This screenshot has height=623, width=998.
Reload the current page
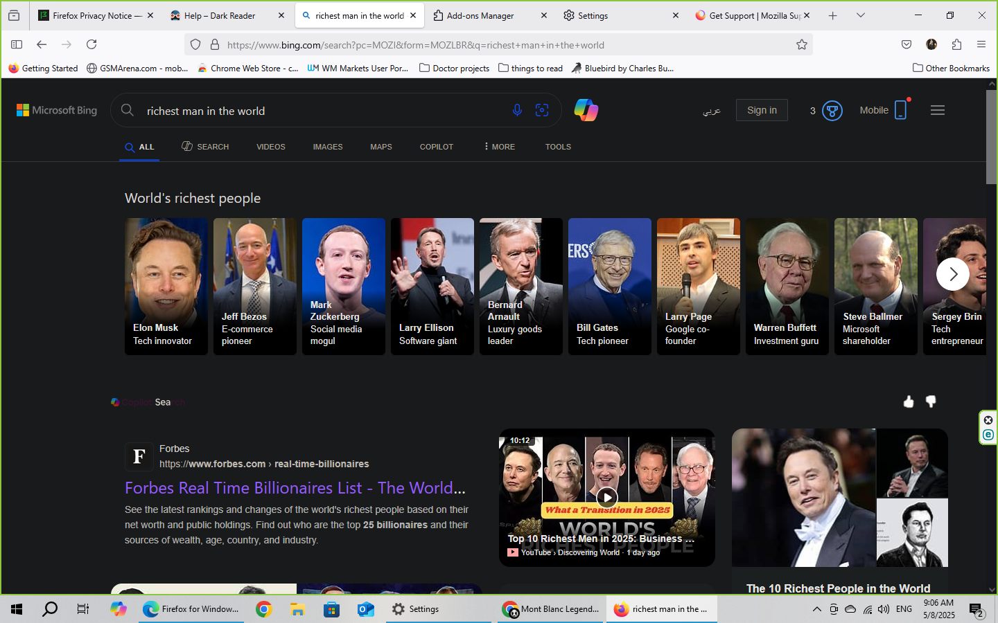(91, 44)
